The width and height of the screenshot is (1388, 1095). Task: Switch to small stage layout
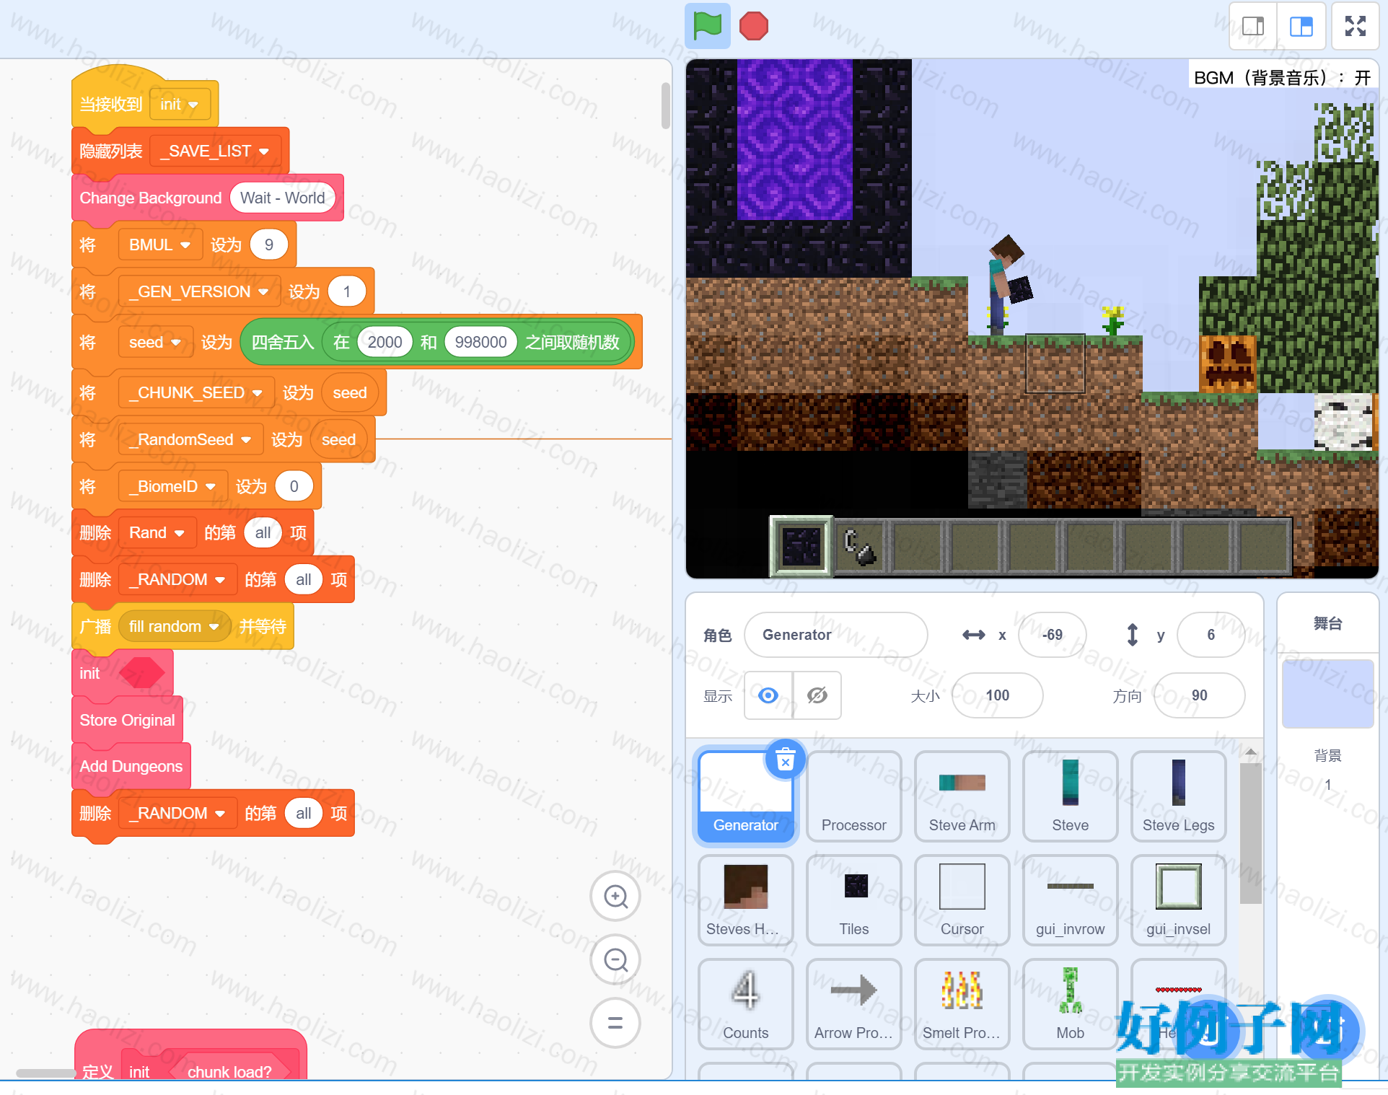point(1253,27)
